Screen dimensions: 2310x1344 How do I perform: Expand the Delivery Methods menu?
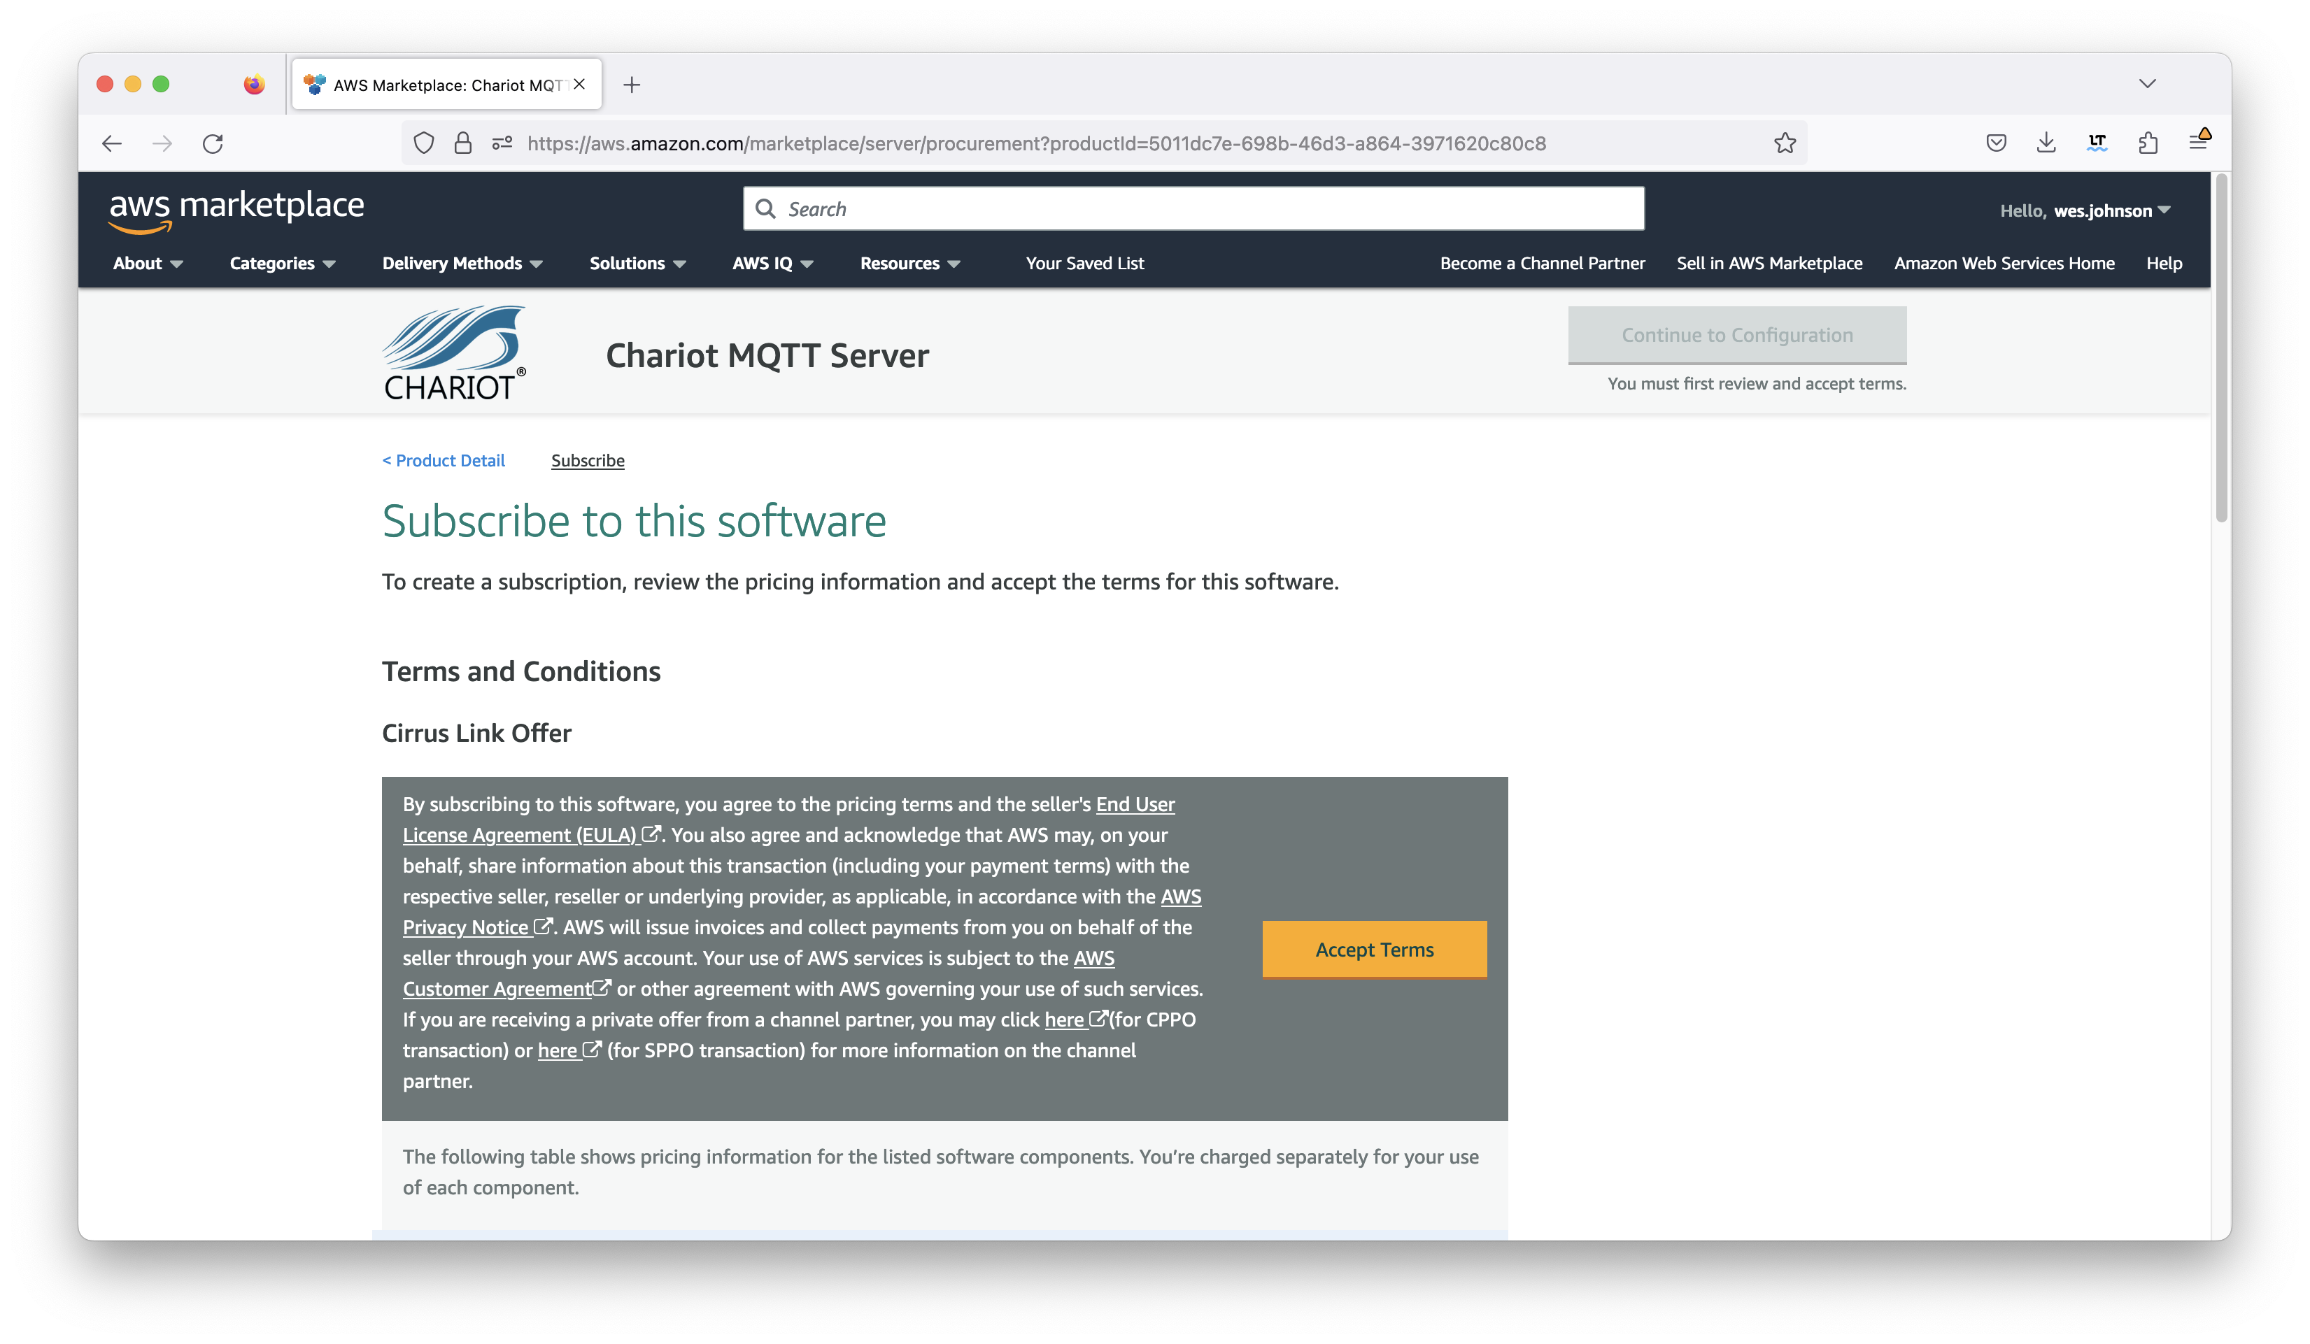point(462,263)
